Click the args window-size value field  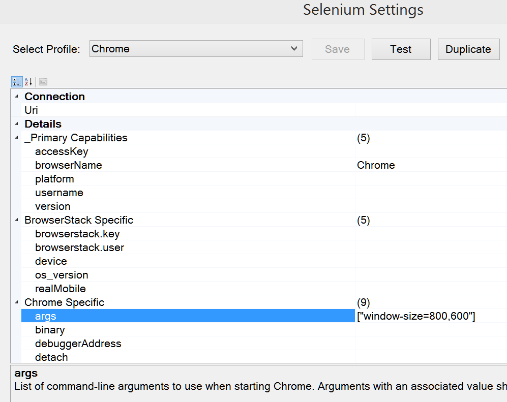pos(430,316)
